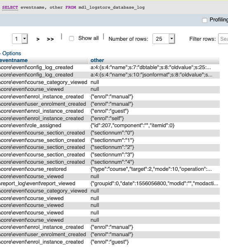The width and height of the screenshot is (228, 249).
Task: Sort by the eventname column header
Action: coord(14,61)
